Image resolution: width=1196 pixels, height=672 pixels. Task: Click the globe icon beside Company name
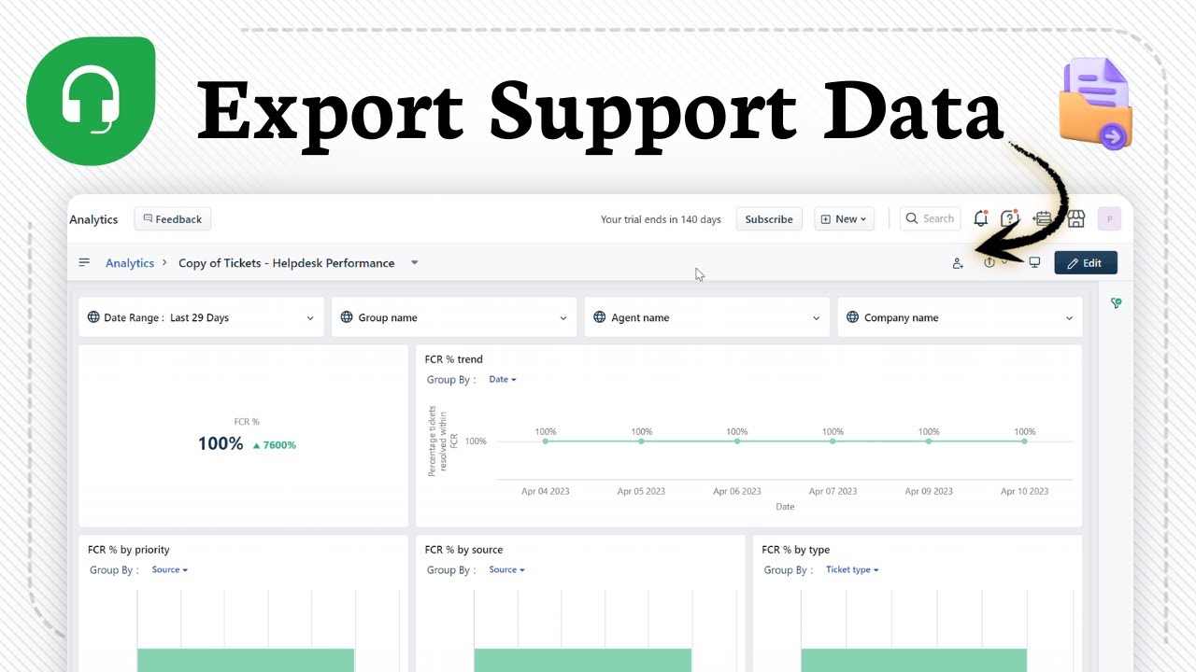pyautogui.click(x=853, y=317)
